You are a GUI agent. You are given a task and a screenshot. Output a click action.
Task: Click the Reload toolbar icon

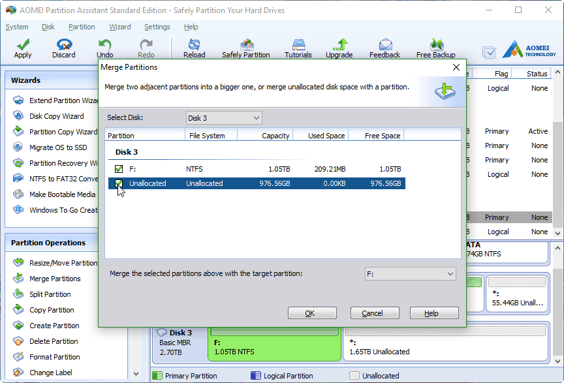pos(195,44)
